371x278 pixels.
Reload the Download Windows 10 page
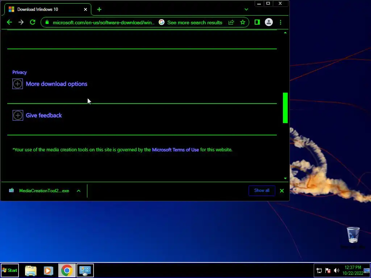(33, 22)
